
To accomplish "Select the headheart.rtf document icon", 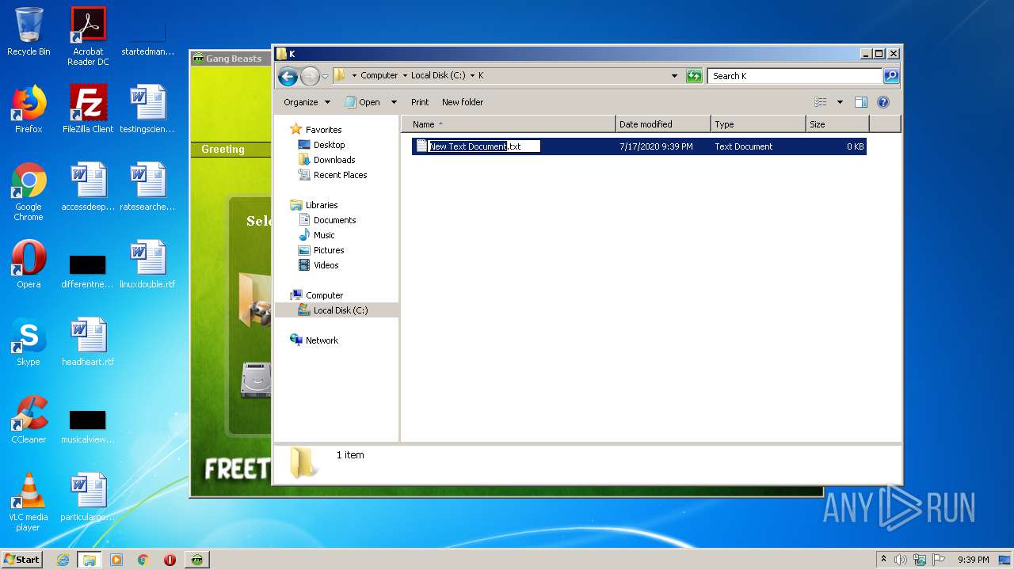I will [88, 342].
